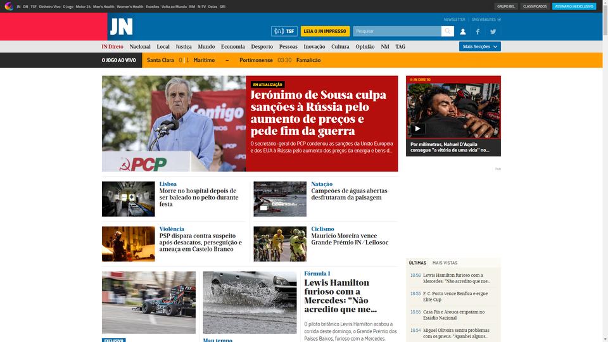This screenshot has height=342, width=608.
Task: Open Lisboa hospital shooting article
Action: click(x=199, y=198)
